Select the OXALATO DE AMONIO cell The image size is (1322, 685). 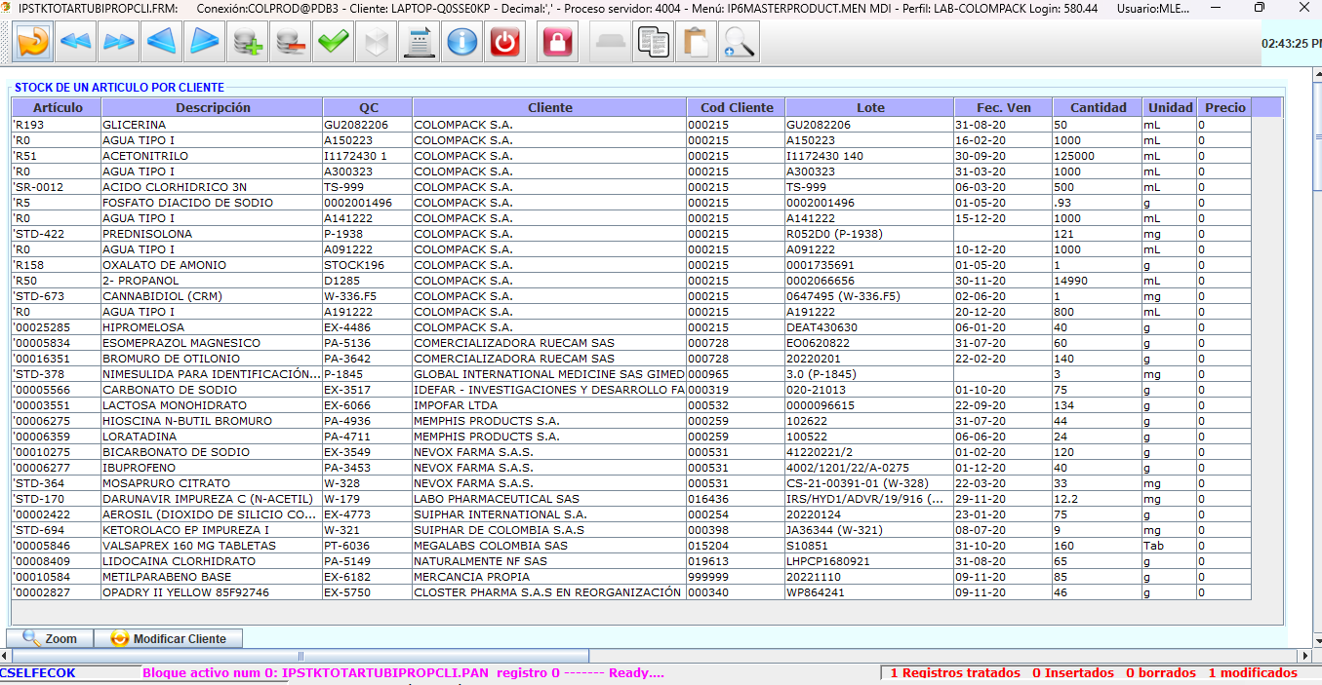[213, 265]
